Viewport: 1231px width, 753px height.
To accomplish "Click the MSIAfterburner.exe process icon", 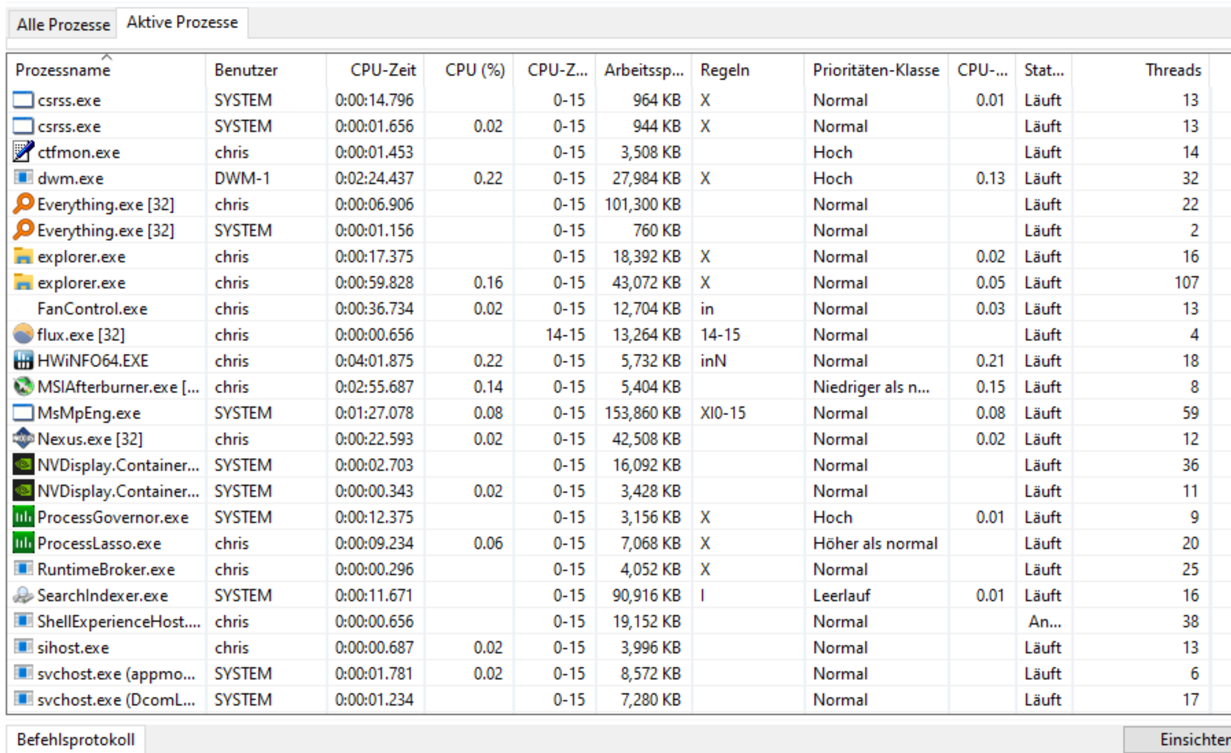I will [23, 387].
